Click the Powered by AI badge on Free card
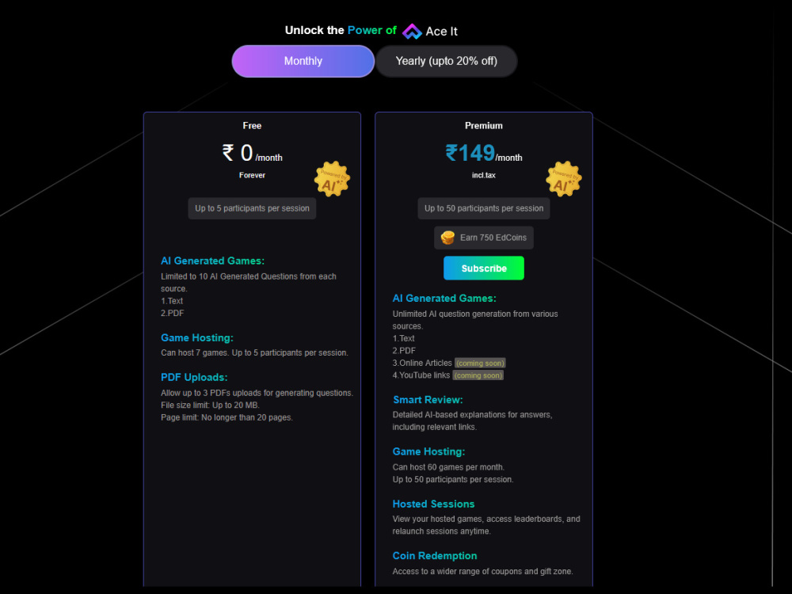 tap(332, 179)
